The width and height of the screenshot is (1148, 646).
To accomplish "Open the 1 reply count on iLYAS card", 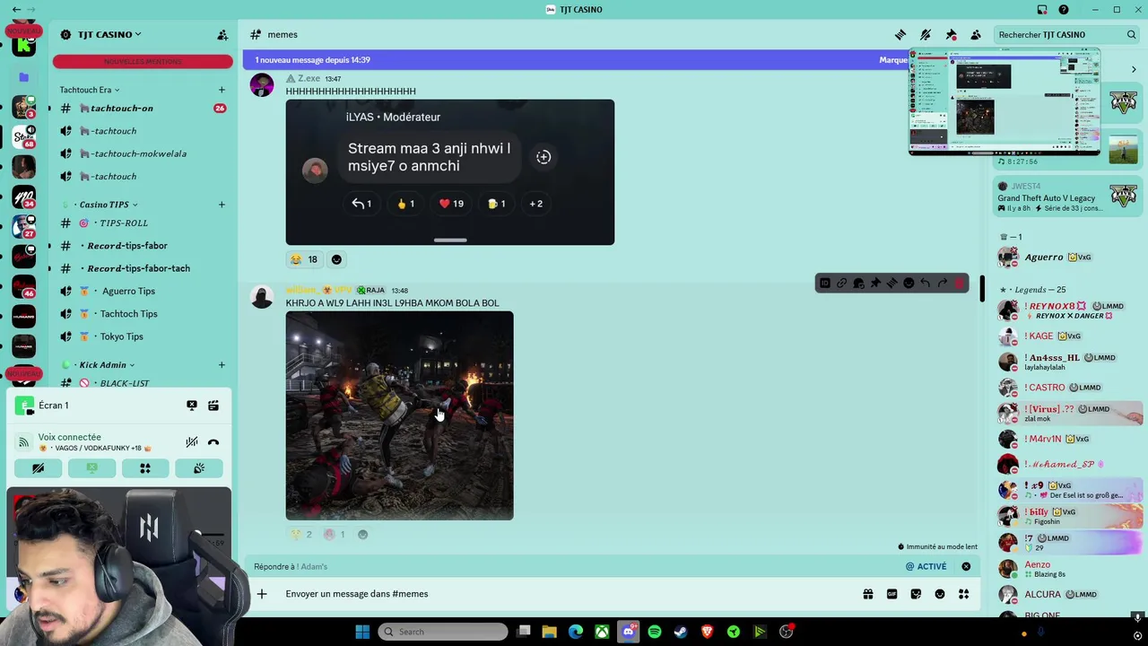I will 361,204.
